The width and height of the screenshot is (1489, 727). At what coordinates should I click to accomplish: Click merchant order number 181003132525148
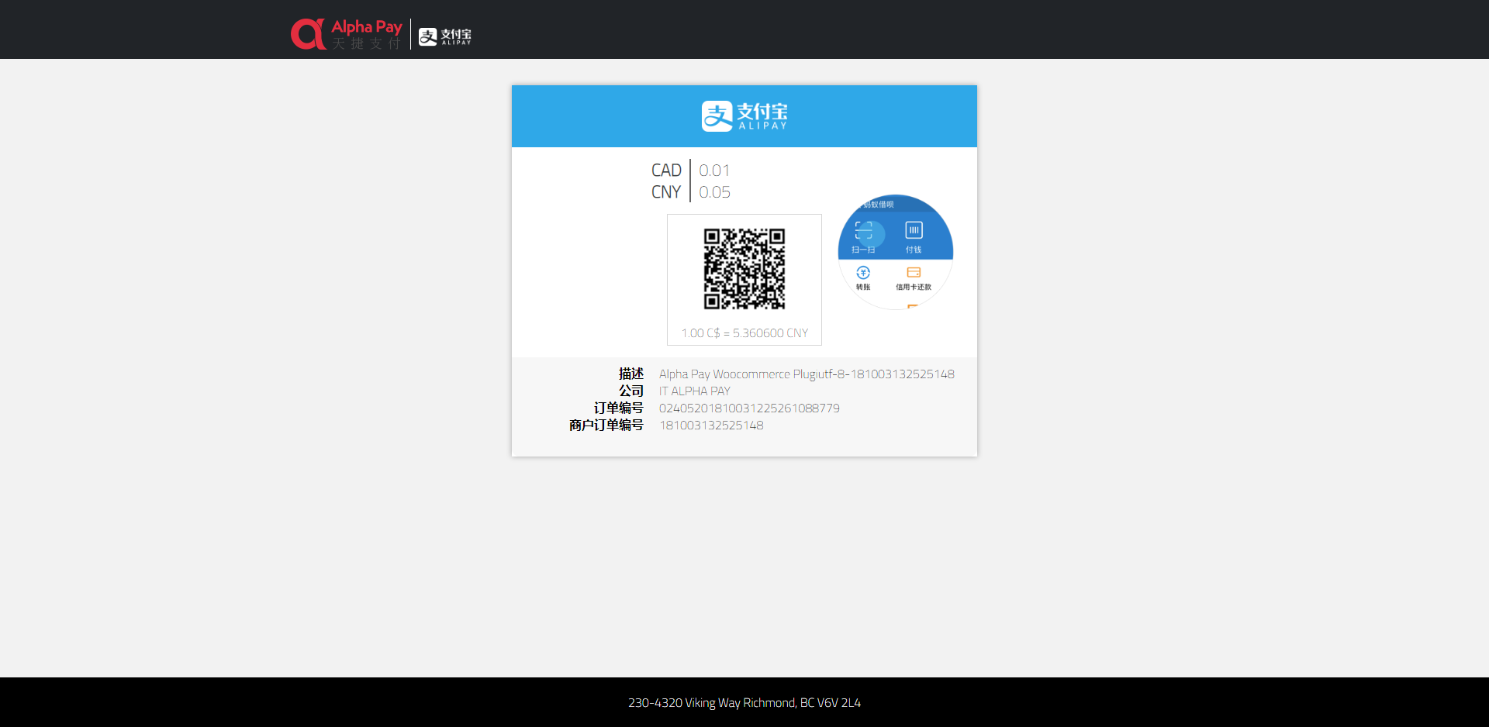tap(711, 426)
